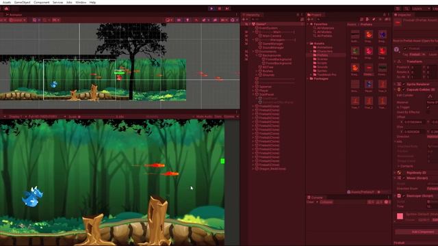Open scene Gizmos sphere icon

click(x=233, y=20)
